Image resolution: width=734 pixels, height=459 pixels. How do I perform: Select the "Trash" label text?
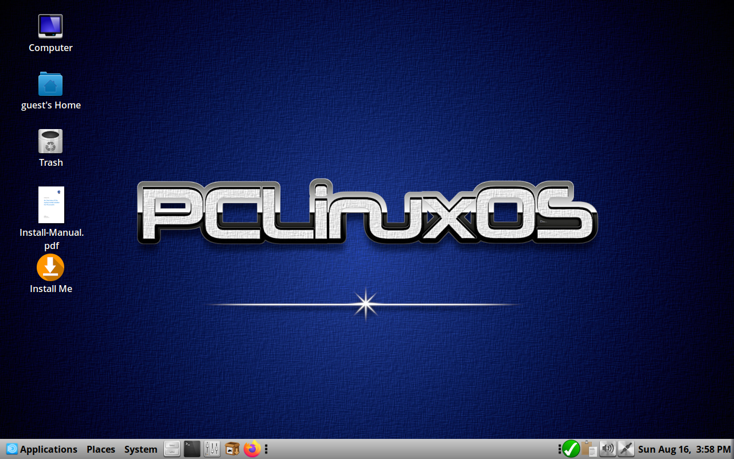[51, 162]
